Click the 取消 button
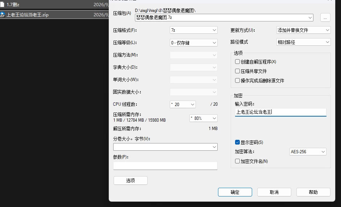341x207 pixels. point(274,192)
